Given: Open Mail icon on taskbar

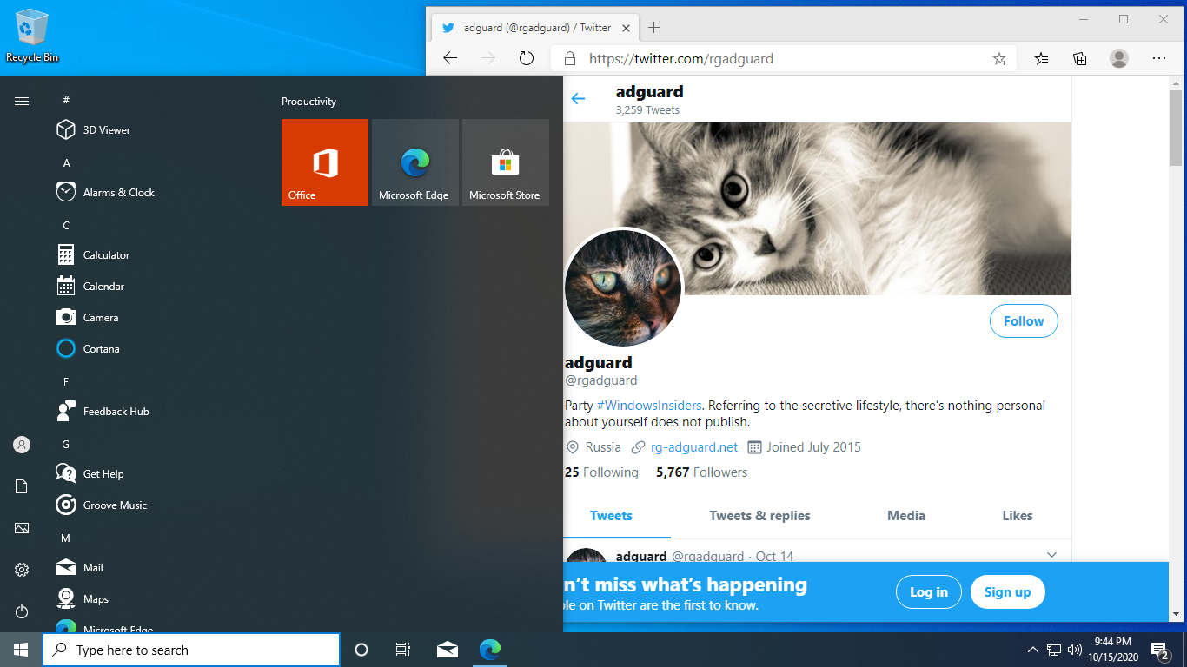Looking at the screenshot, I should (x=448, y=650).
